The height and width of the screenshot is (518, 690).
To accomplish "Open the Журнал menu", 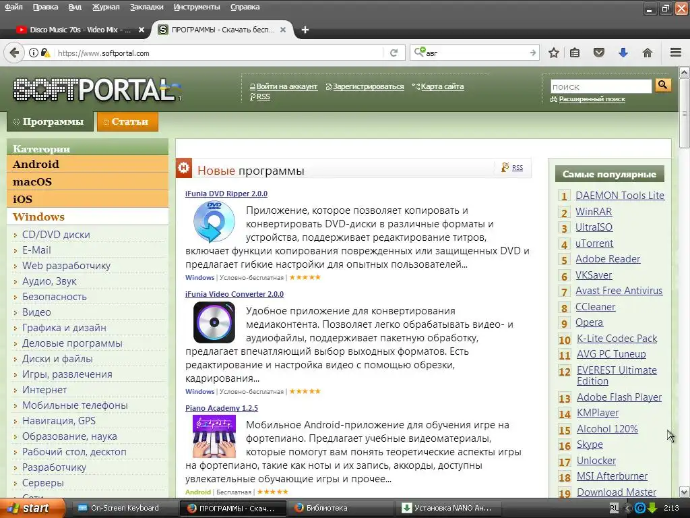I will (x=106, y=7).
